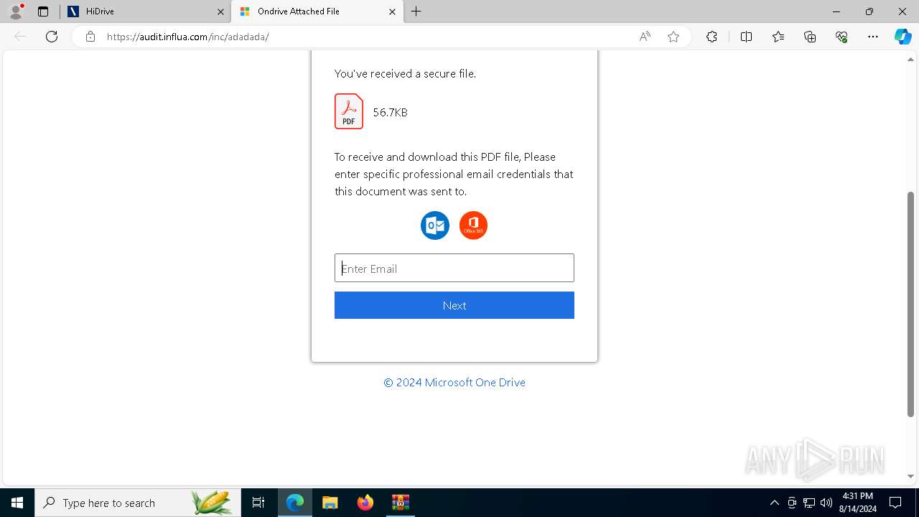Open WinRAR from taskbar
Screen dimensions: 919x517
(x=400, y=503)
